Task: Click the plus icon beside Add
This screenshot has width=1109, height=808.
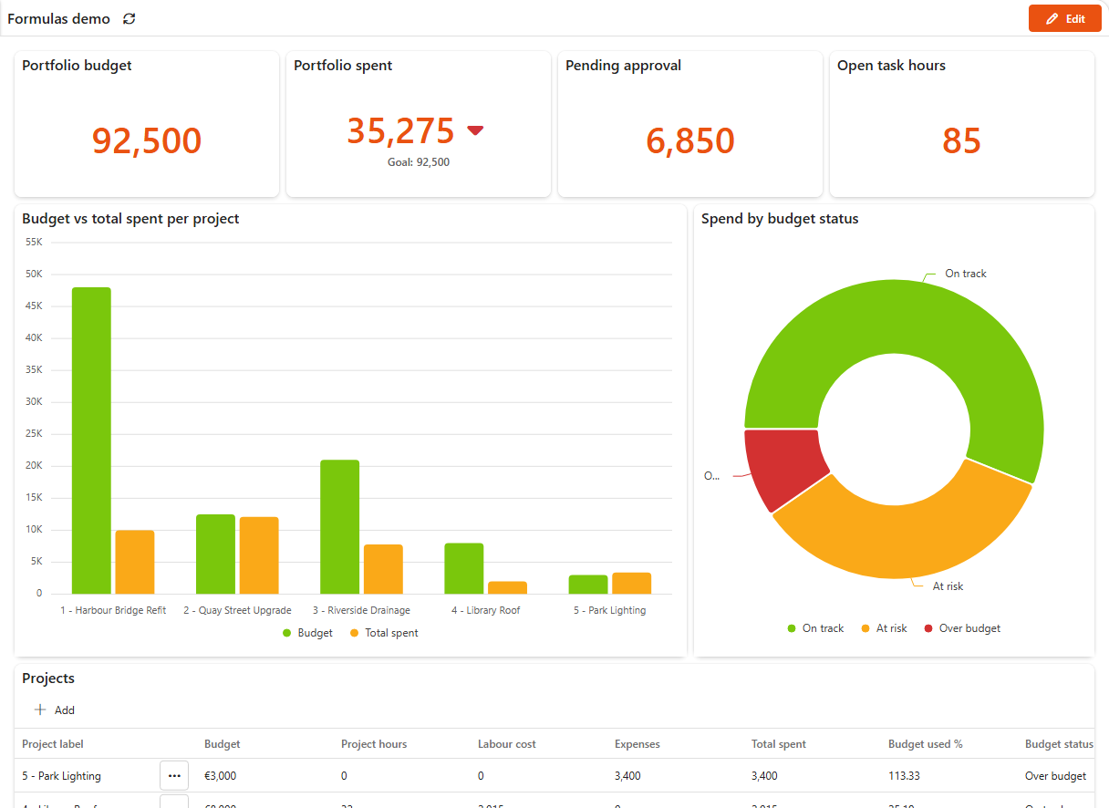Action: point(40,710)
